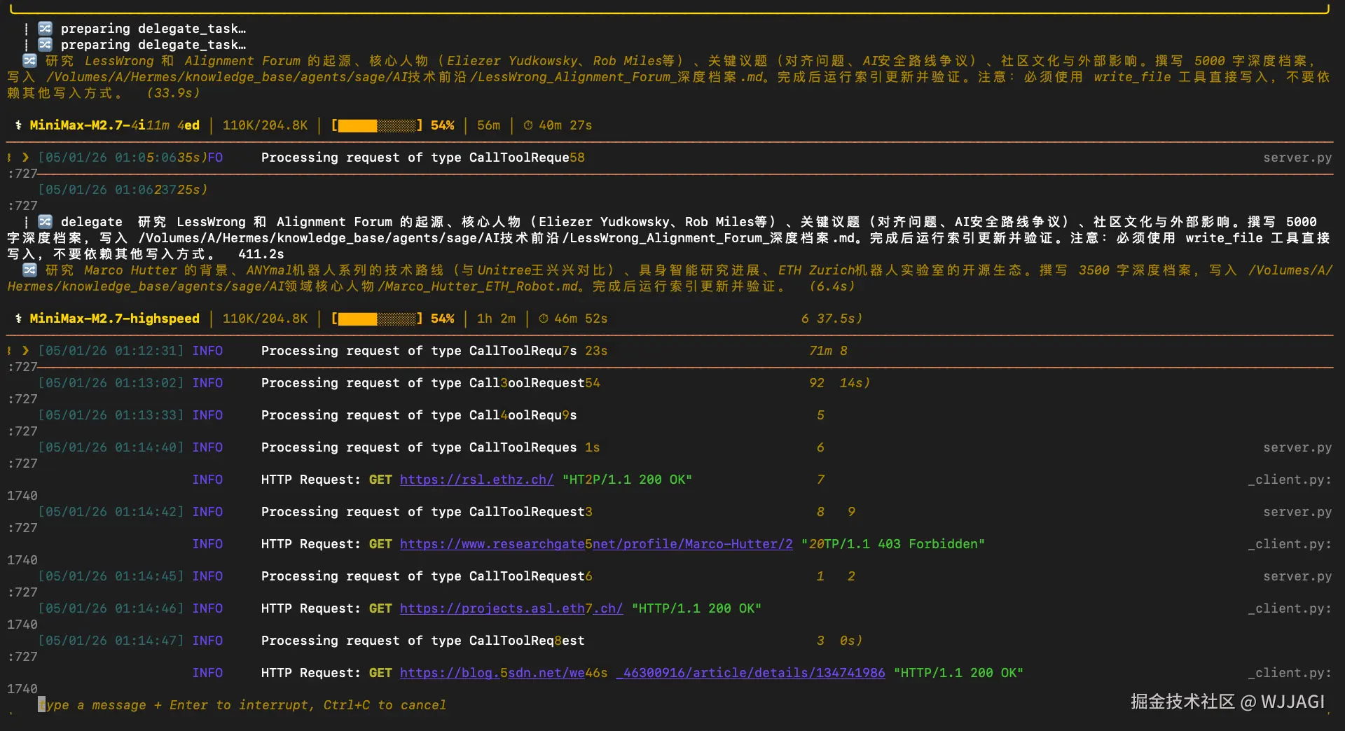Click the prompt chevron at the 01:05 log line
The image size is (1345, 731).
click(x=25, y=158)
